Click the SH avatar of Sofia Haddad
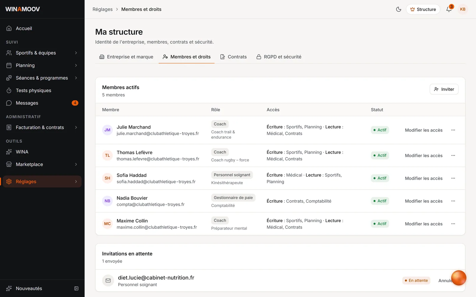Image resolution: width=476 pixels, height=297 pixels. 107,178
